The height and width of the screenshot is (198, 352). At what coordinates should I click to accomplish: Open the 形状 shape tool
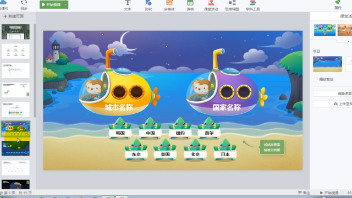click(148, 5)
